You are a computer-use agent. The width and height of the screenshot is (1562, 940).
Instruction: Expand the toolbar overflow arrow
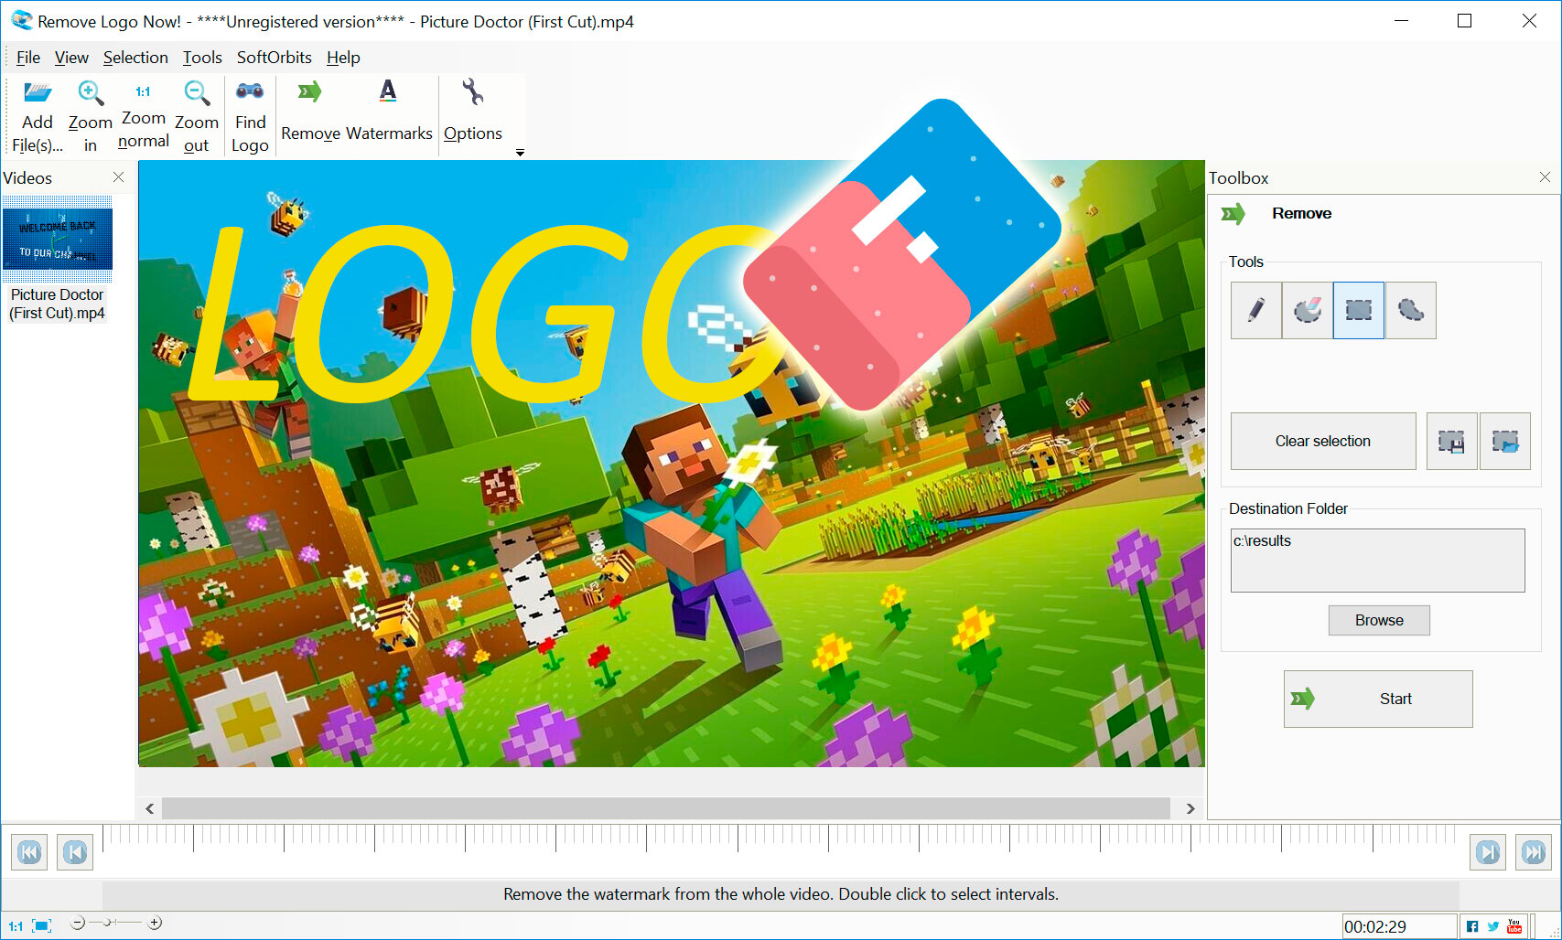[x=520, y=153]
